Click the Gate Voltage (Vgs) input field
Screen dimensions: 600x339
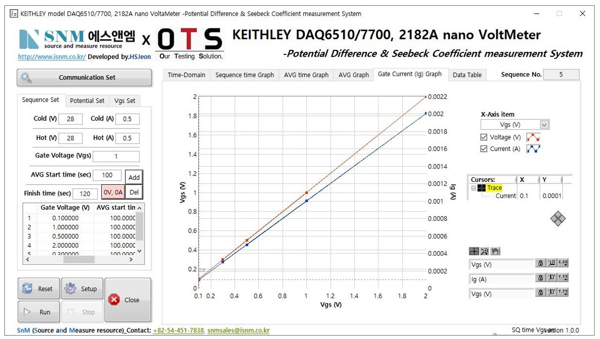pyautogui.click(x=116, y=157)
